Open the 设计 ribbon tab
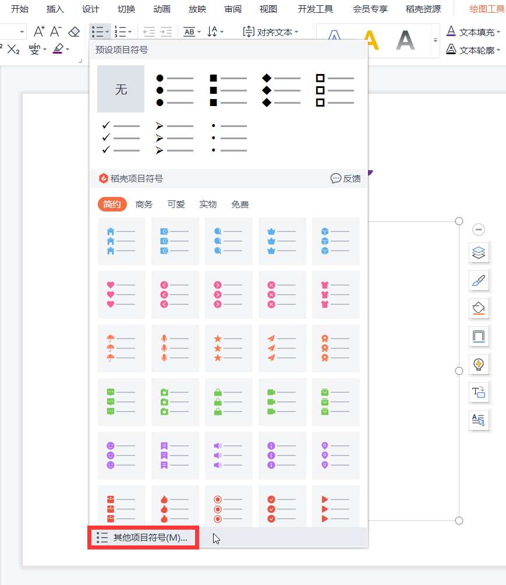 click(91, 9)
